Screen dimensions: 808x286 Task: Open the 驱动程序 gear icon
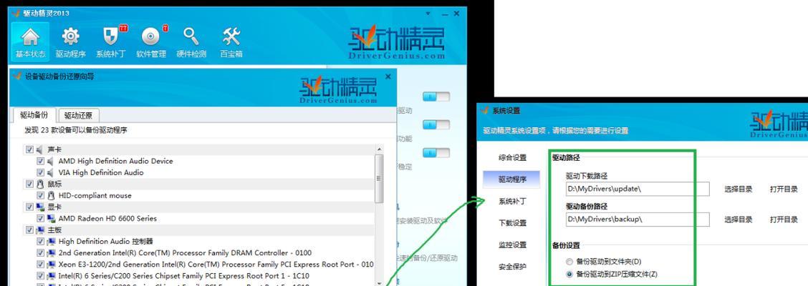click(71, 41)
